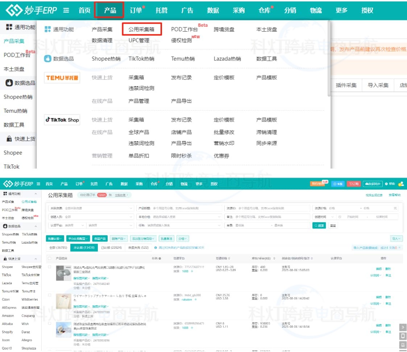Check the checkbox for the rakuten product row
Image resolution: width=407 pixels, height=352 pixels.
coord(50,295)
